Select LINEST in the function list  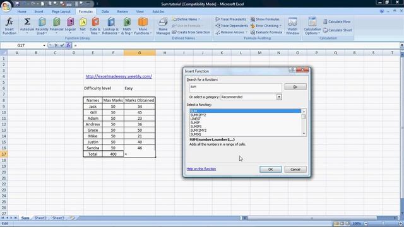tap(196, 119)
